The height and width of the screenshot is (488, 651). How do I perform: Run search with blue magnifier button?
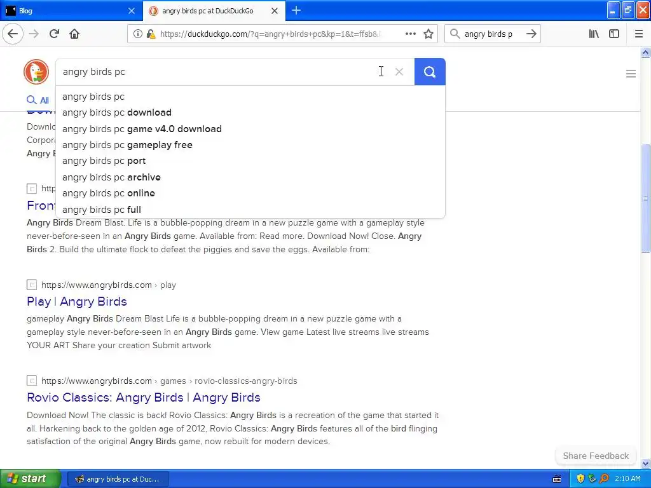430,72
